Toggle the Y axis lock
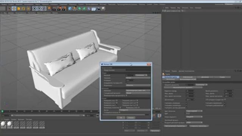Image resolution: width=242 pixels, height=136 pixels. 39,9
